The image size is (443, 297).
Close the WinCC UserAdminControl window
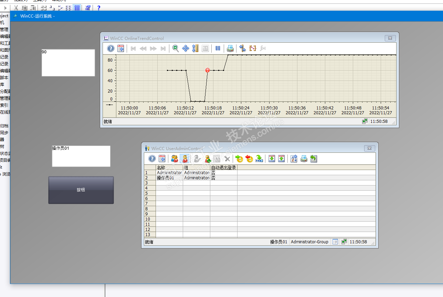[x=369, y=148]
